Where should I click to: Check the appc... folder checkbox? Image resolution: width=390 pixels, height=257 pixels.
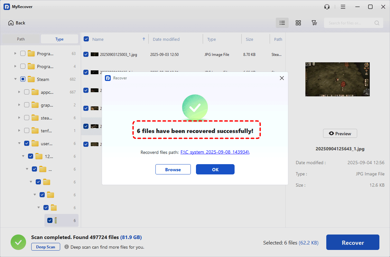(x=27, y=92)
